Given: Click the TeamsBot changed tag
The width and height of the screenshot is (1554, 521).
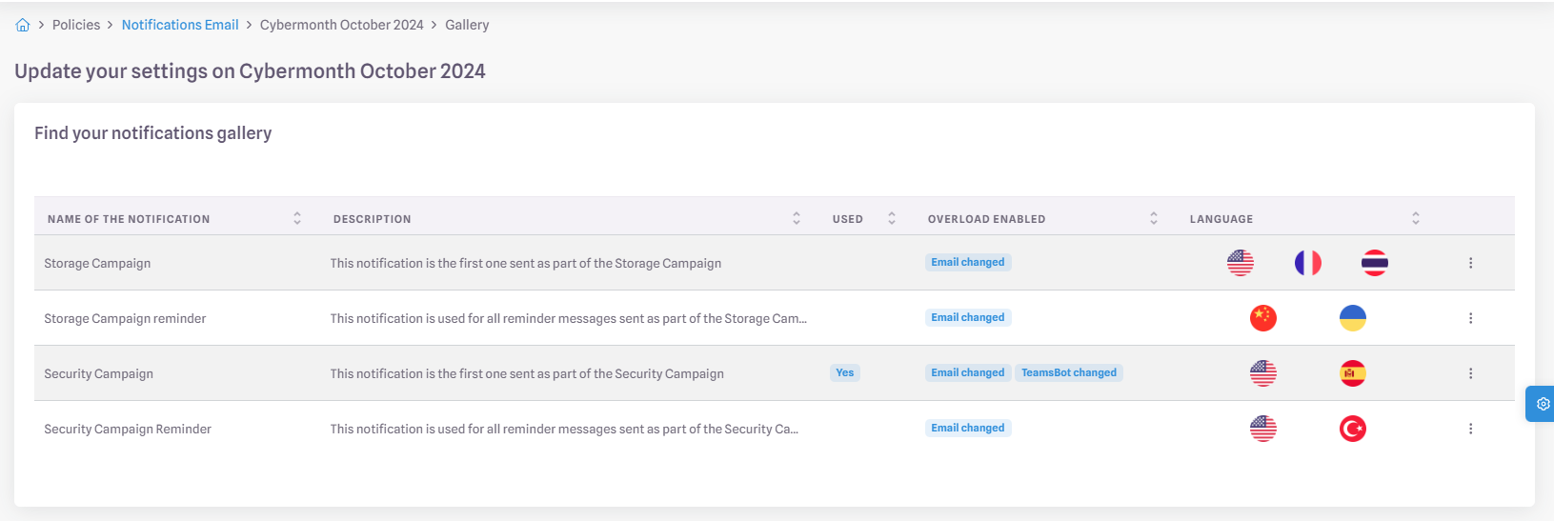Looking at the screenshot, I should coord(1069,373).
